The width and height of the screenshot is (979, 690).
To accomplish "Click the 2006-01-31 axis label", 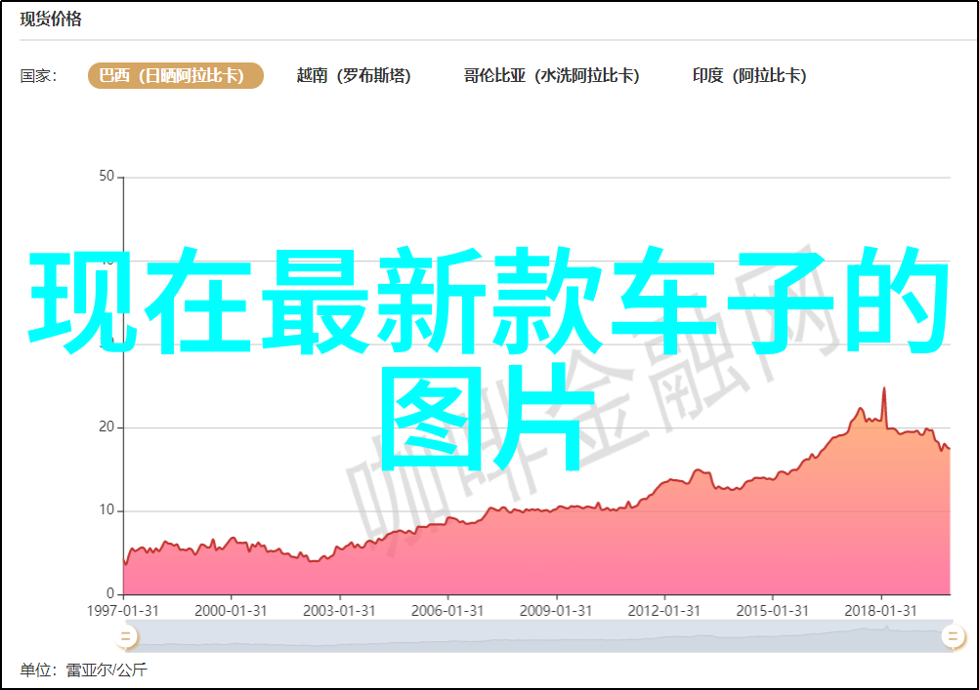I will coord(447,610).
